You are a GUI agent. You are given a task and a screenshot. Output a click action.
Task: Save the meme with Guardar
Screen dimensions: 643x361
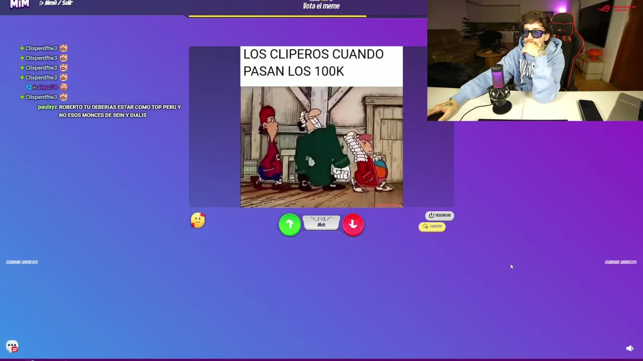tap(432, 227)
